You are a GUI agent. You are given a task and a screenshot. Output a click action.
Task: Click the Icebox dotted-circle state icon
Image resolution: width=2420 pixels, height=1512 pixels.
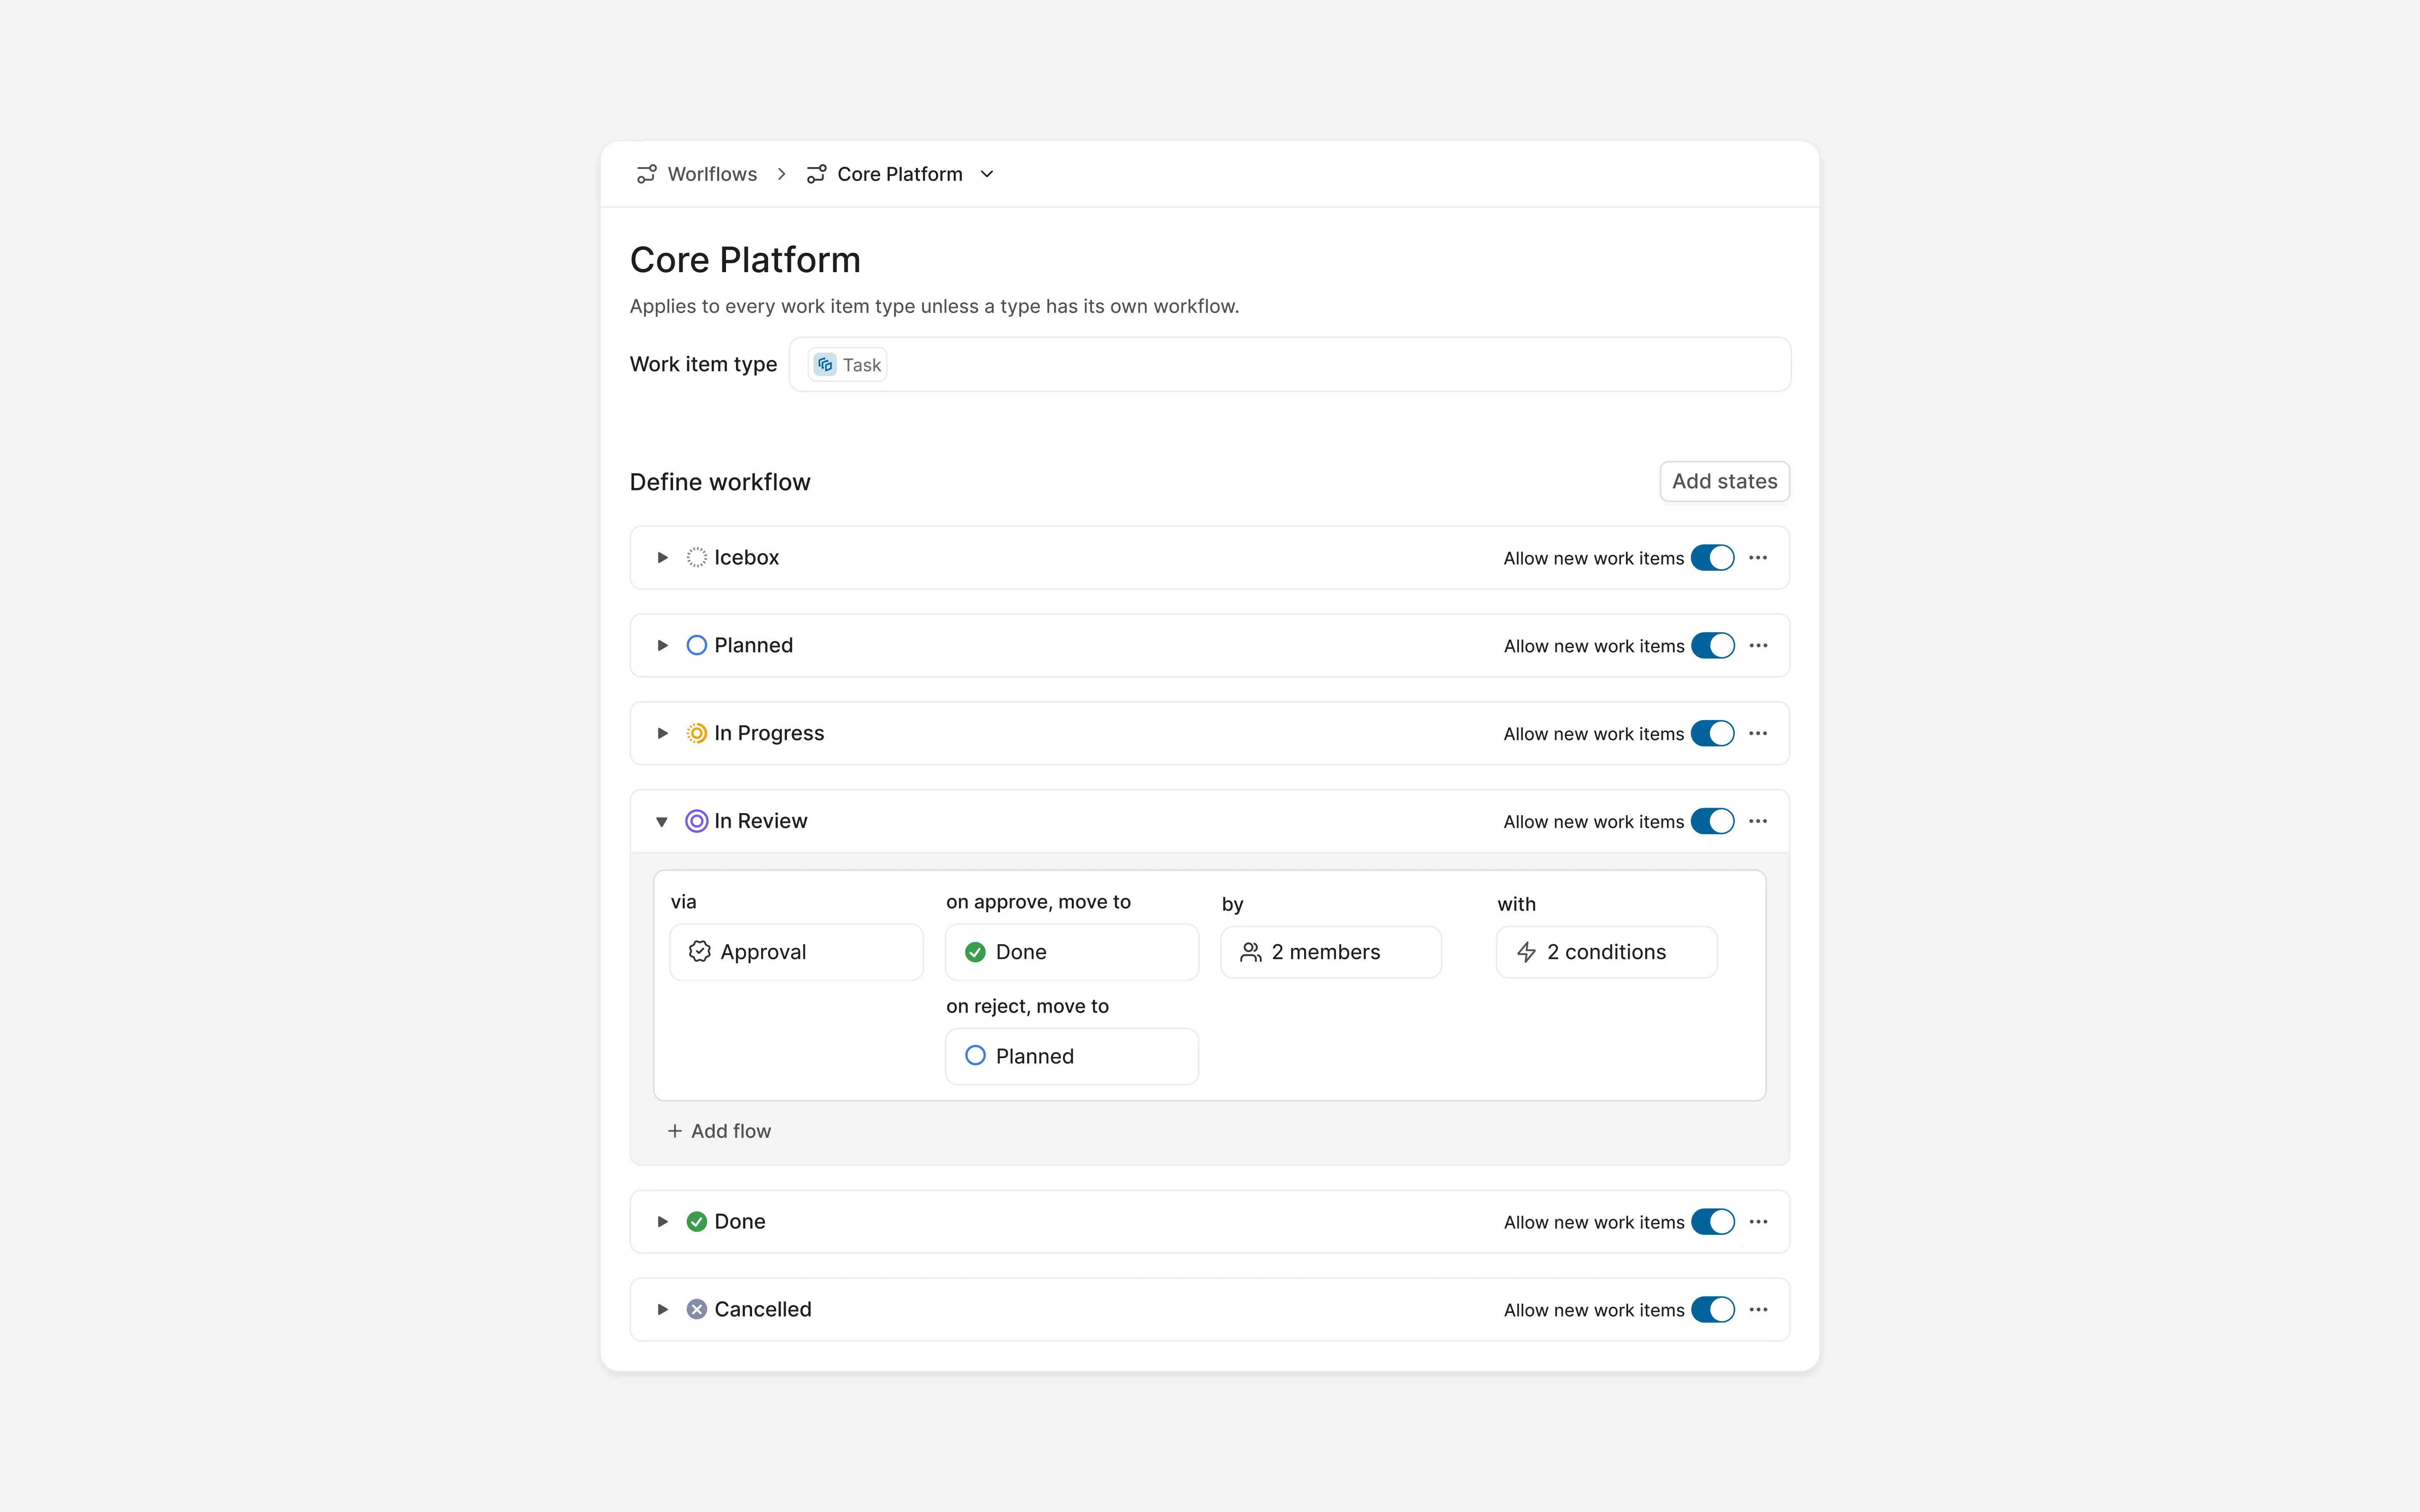[697, 558]
